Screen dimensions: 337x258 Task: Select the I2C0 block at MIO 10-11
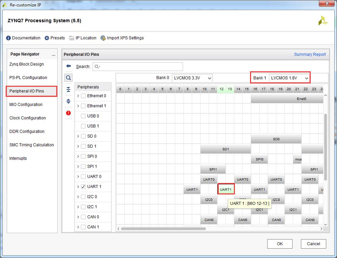[x=209, y=199]
